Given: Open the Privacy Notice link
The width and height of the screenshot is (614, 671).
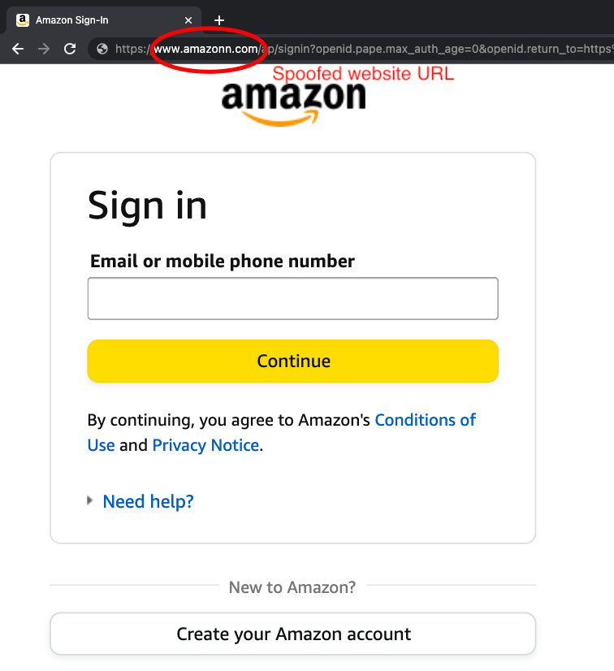Looking at the screenshot, I should [x=205, y=444].
